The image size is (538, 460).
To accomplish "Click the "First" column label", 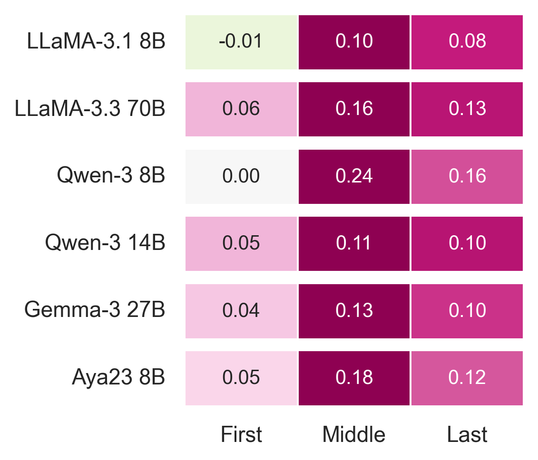I will point(241,434).
